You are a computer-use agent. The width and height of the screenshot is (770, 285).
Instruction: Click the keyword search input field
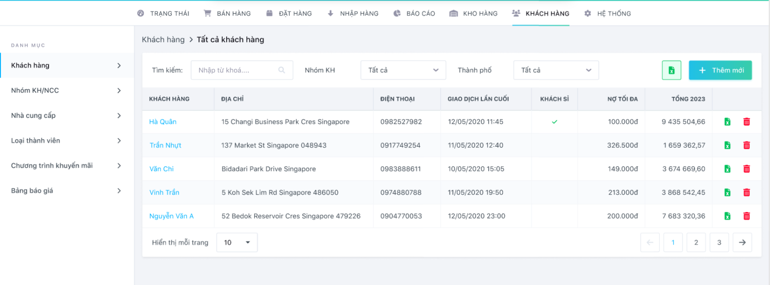pos(236,70)
